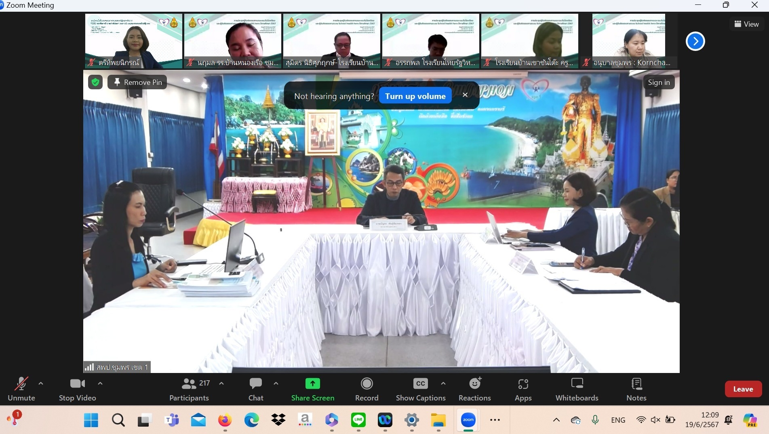Image resolution: width=769 pixels, height=434 pixels.
Task: Leave the meeting
Action: [743, 389]
